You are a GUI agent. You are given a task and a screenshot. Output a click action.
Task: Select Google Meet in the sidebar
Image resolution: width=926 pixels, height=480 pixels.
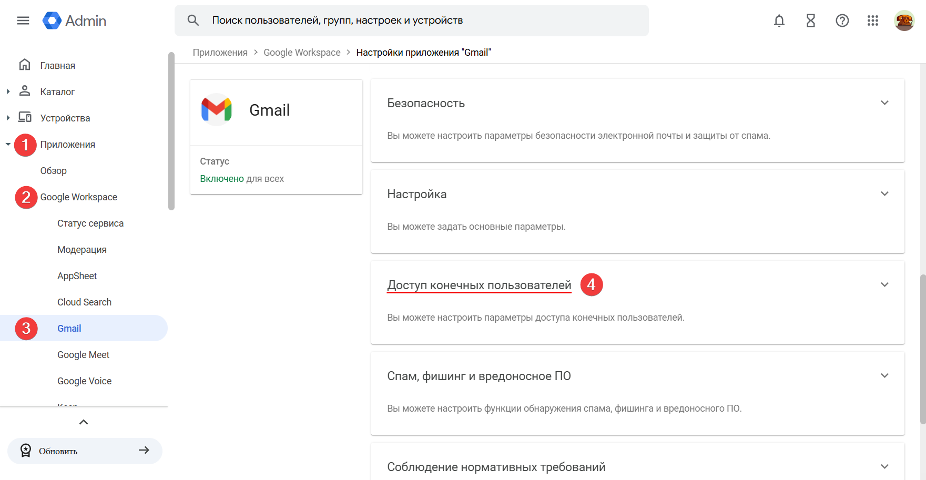pos(83,355)
